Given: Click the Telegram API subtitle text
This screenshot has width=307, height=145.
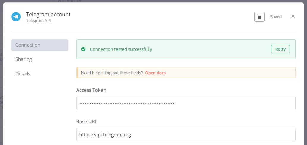Looking at the screenshot, I should [x=38, y=21].
